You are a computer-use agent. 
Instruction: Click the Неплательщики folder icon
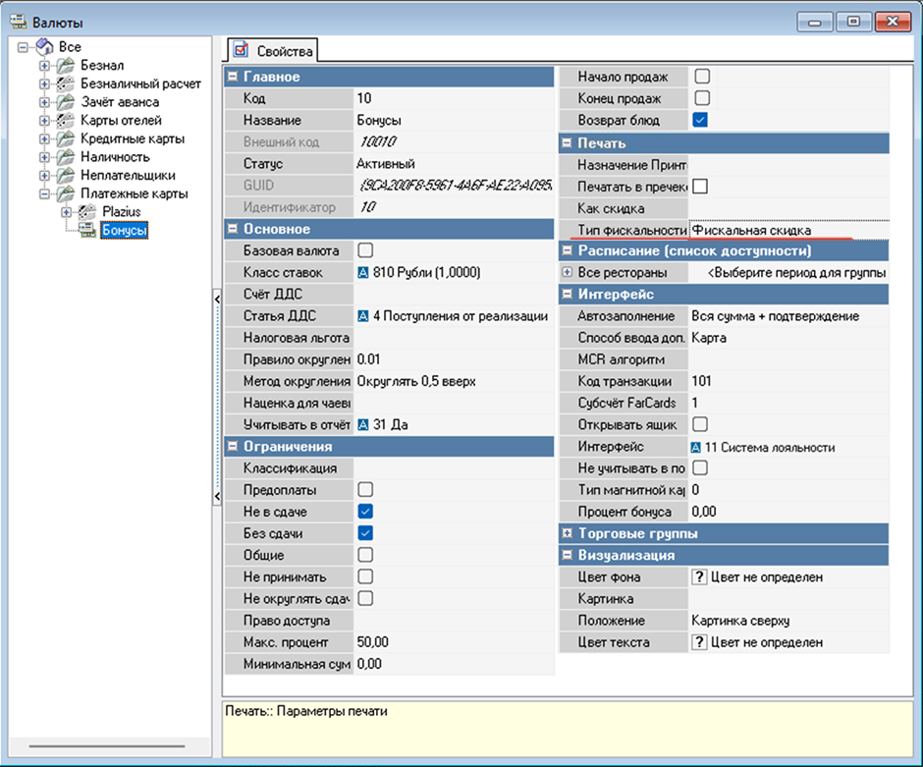point(65,175)
